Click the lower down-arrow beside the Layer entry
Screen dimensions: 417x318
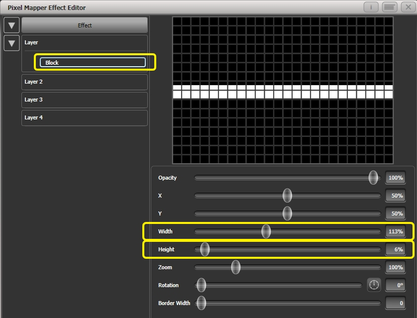(x=11, y=43)
